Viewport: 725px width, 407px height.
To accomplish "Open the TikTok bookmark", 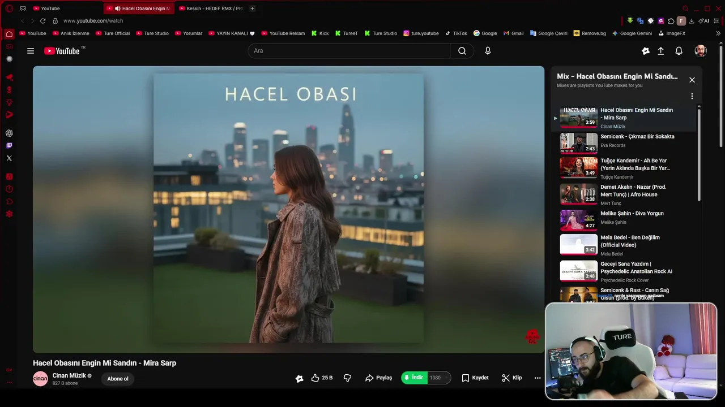I will click(456, 33).
